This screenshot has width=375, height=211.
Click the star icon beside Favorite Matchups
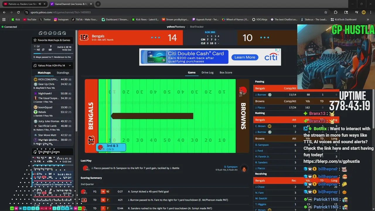point(35,40)
